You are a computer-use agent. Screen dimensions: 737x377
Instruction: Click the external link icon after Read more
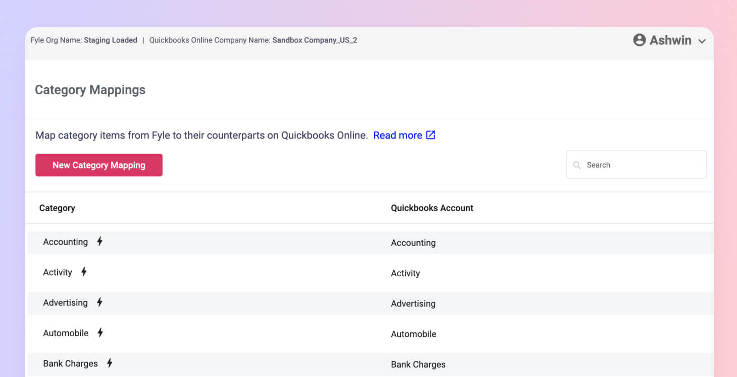pyautogui.click(x=431, y=135)
